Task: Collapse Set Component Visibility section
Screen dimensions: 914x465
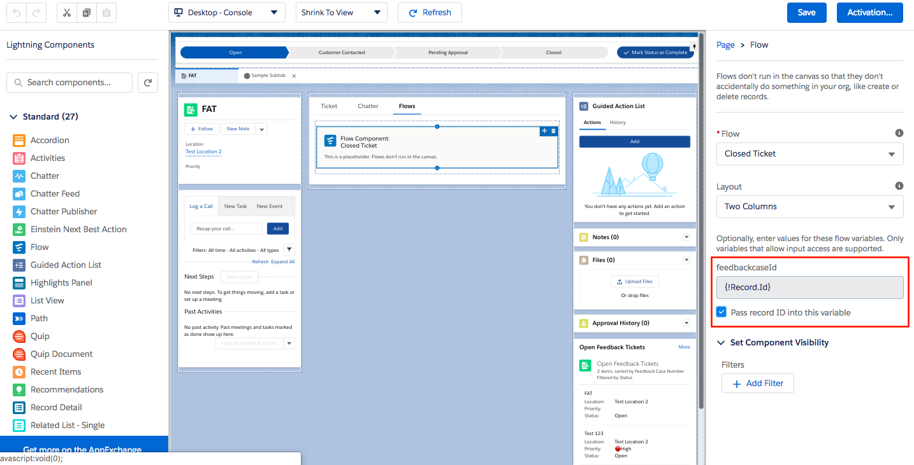Action: pyautogui.click(x=721, y=343)
